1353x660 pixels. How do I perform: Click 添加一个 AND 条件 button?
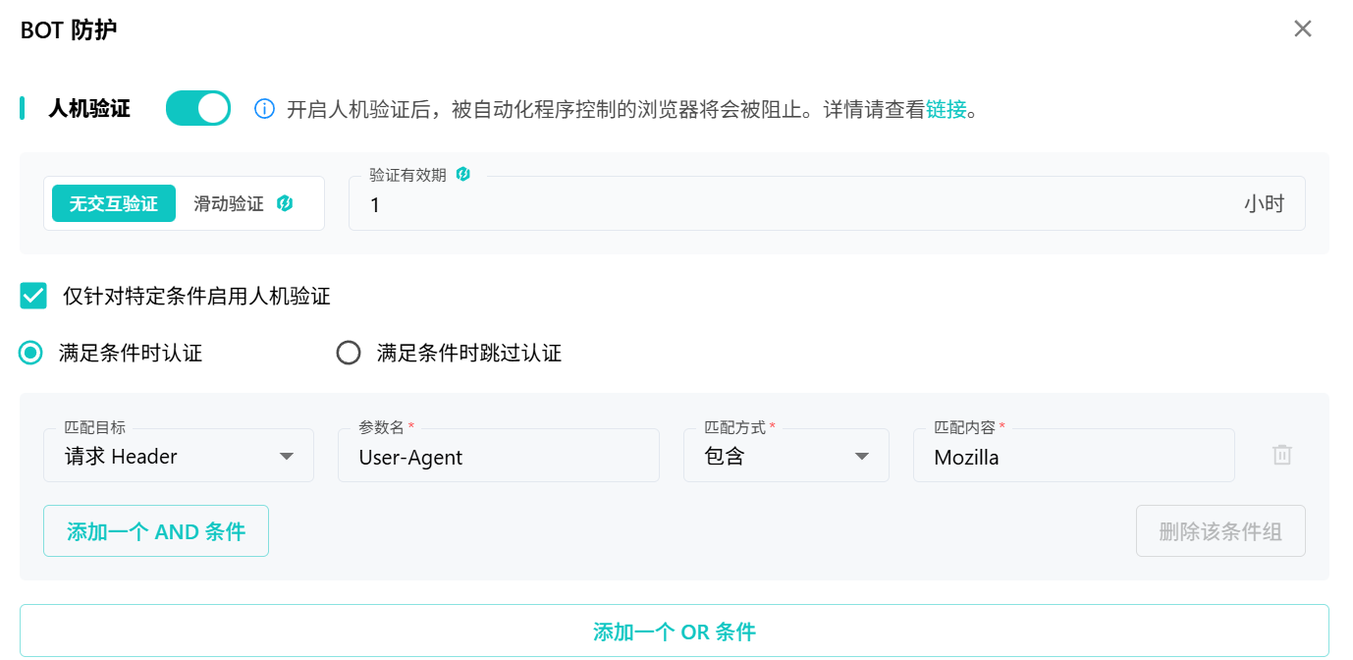click(x=155, y=530)
